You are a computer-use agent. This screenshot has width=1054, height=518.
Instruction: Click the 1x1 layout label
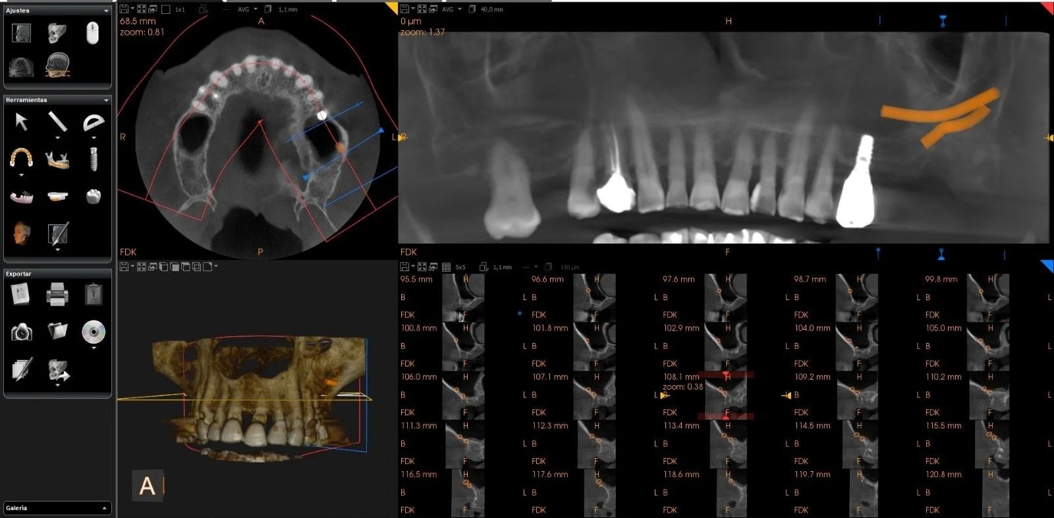[x=180, y=10]
